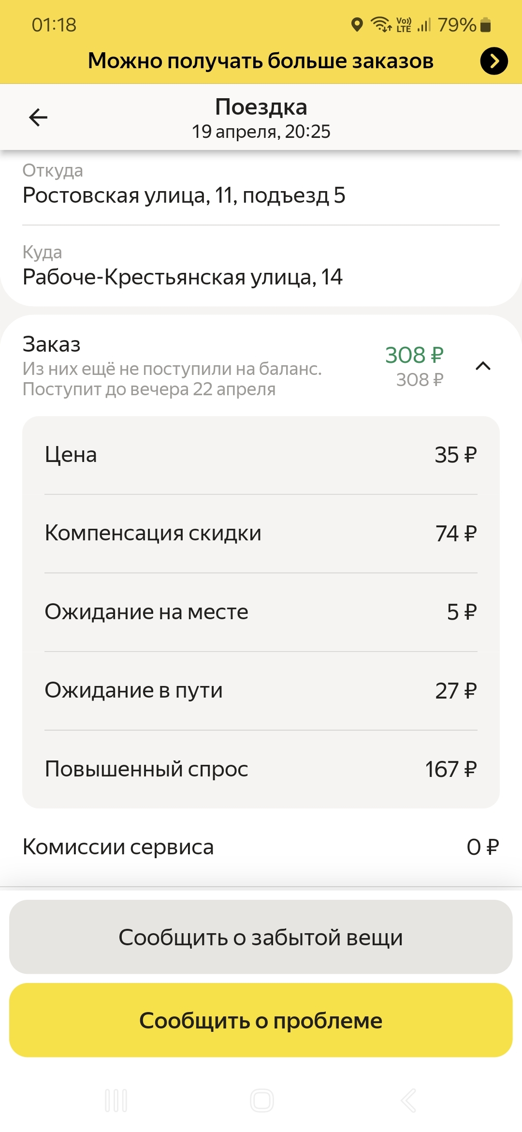
Task: Tap the Wi-Fi status bar icon
Action: (381, 24)
